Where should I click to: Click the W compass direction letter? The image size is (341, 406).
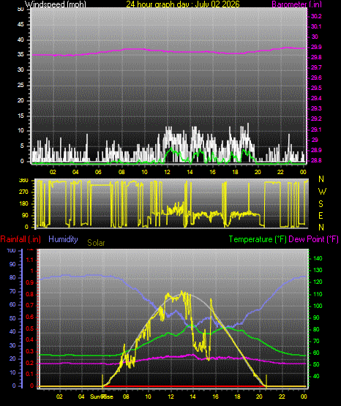[x=322, y=192]
